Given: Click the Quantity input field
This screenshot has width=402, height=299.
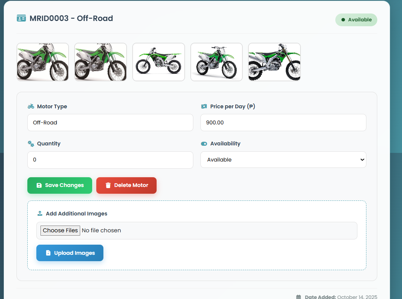Looking at the screenshot, I should click(110, 160).
